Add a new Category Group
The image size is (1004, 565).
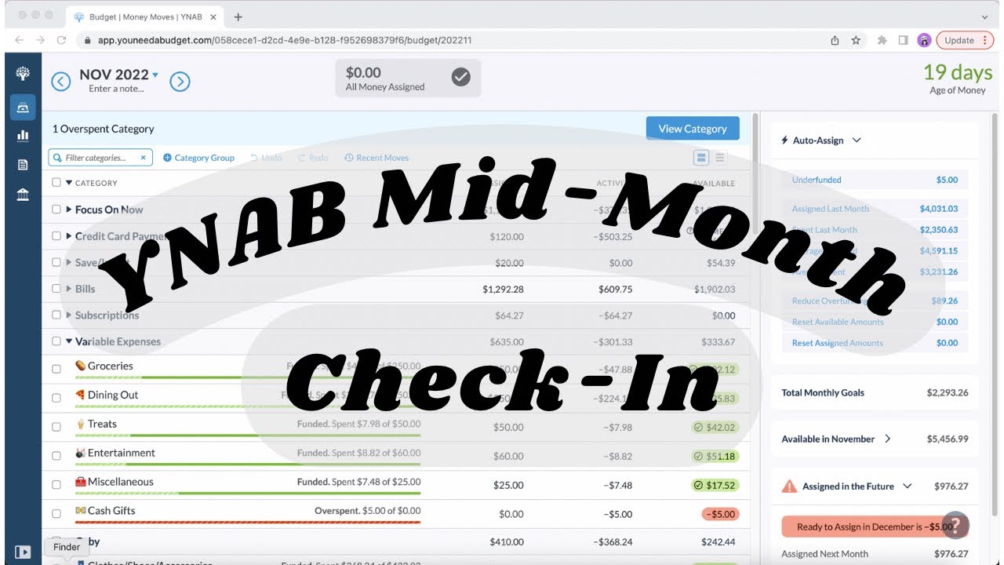point(198,158)
